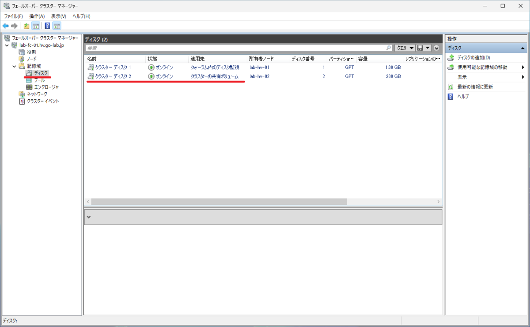This screenshot has height=327, width=530.
Task: Sort by the 所有者ノード column header
Action: 269,59
